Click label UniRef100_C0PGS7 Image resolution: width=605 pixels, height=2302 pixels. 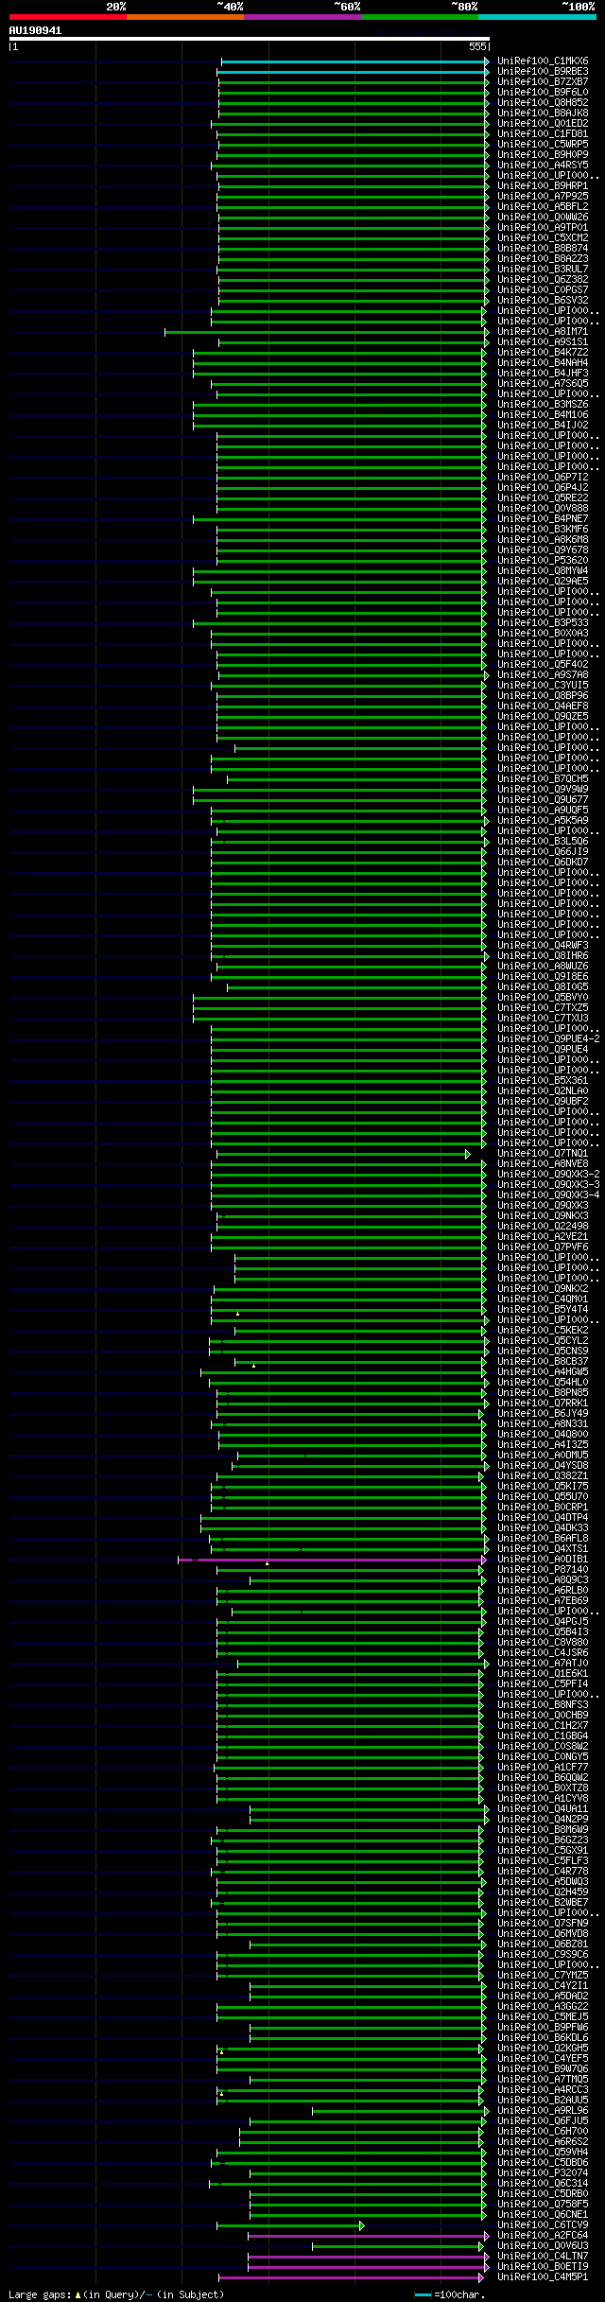[x=543, y=290]
